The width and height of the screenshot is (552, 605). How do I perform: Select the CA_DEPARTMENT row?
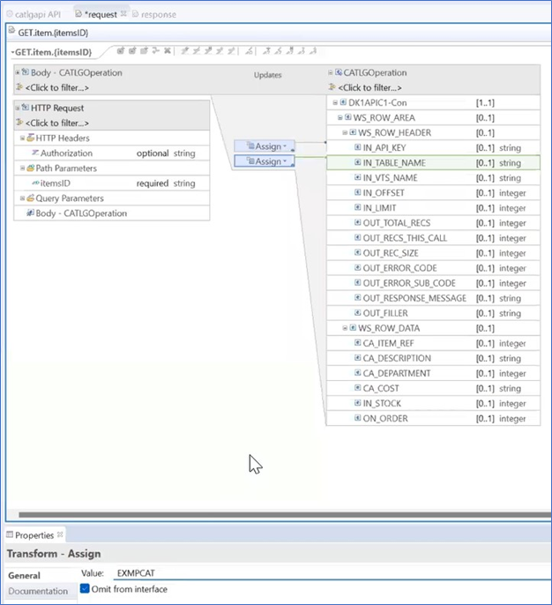coord(433,374)
